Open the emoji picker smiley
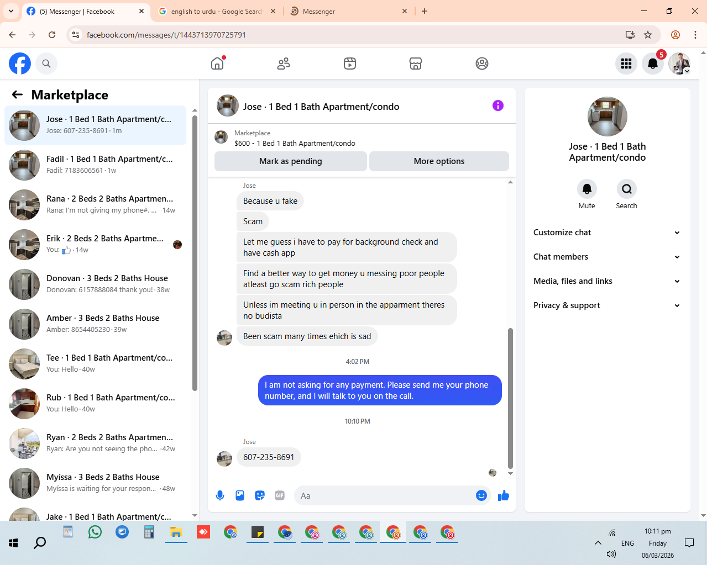707x565 pixels. click(x=481, y=495)
